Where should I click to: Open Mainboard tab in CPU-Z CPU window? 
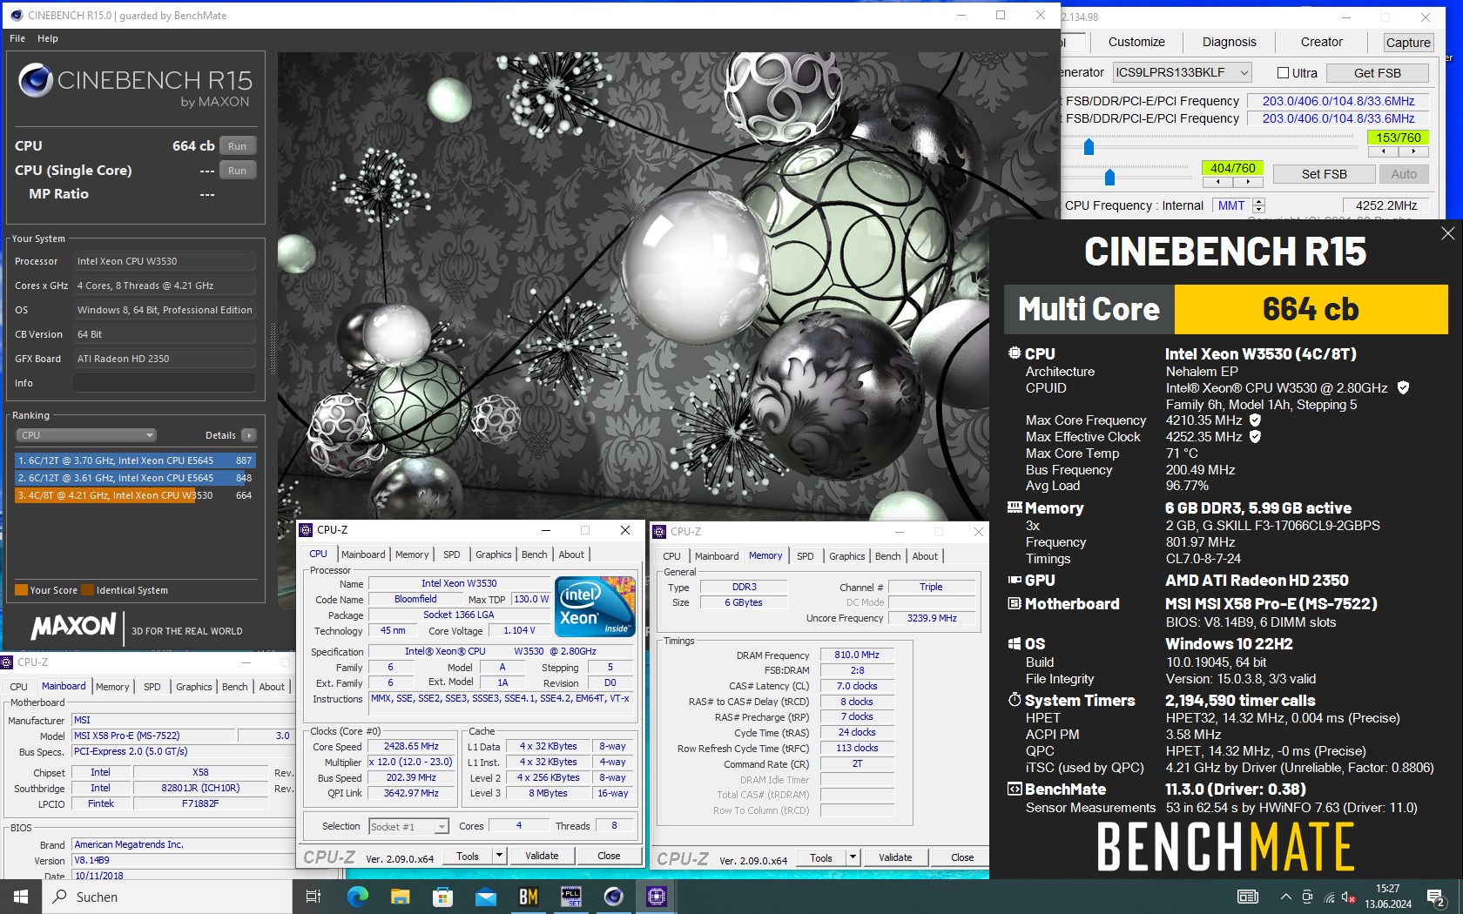tap(363, 554)
